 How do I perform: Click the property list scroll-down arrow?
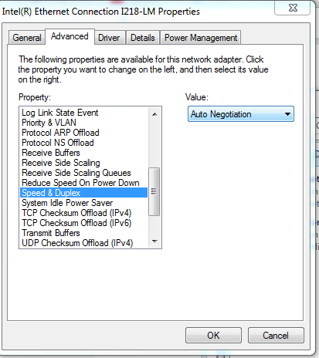pos(154,241)
